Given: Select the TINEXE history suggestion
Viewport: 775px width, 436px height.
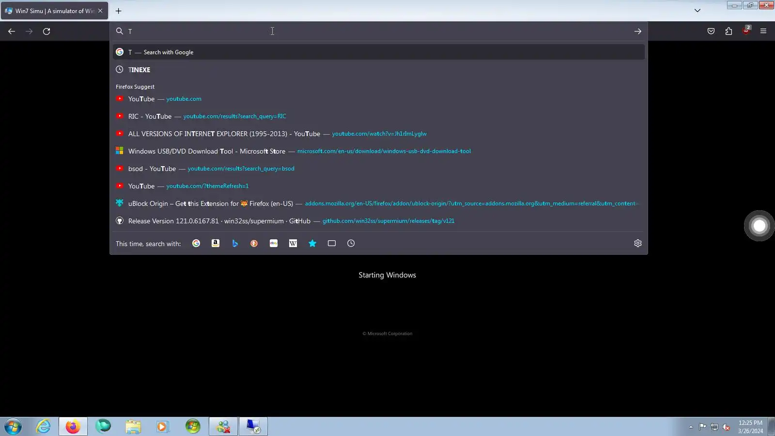Looking at the screenshot, I should 379,70.
